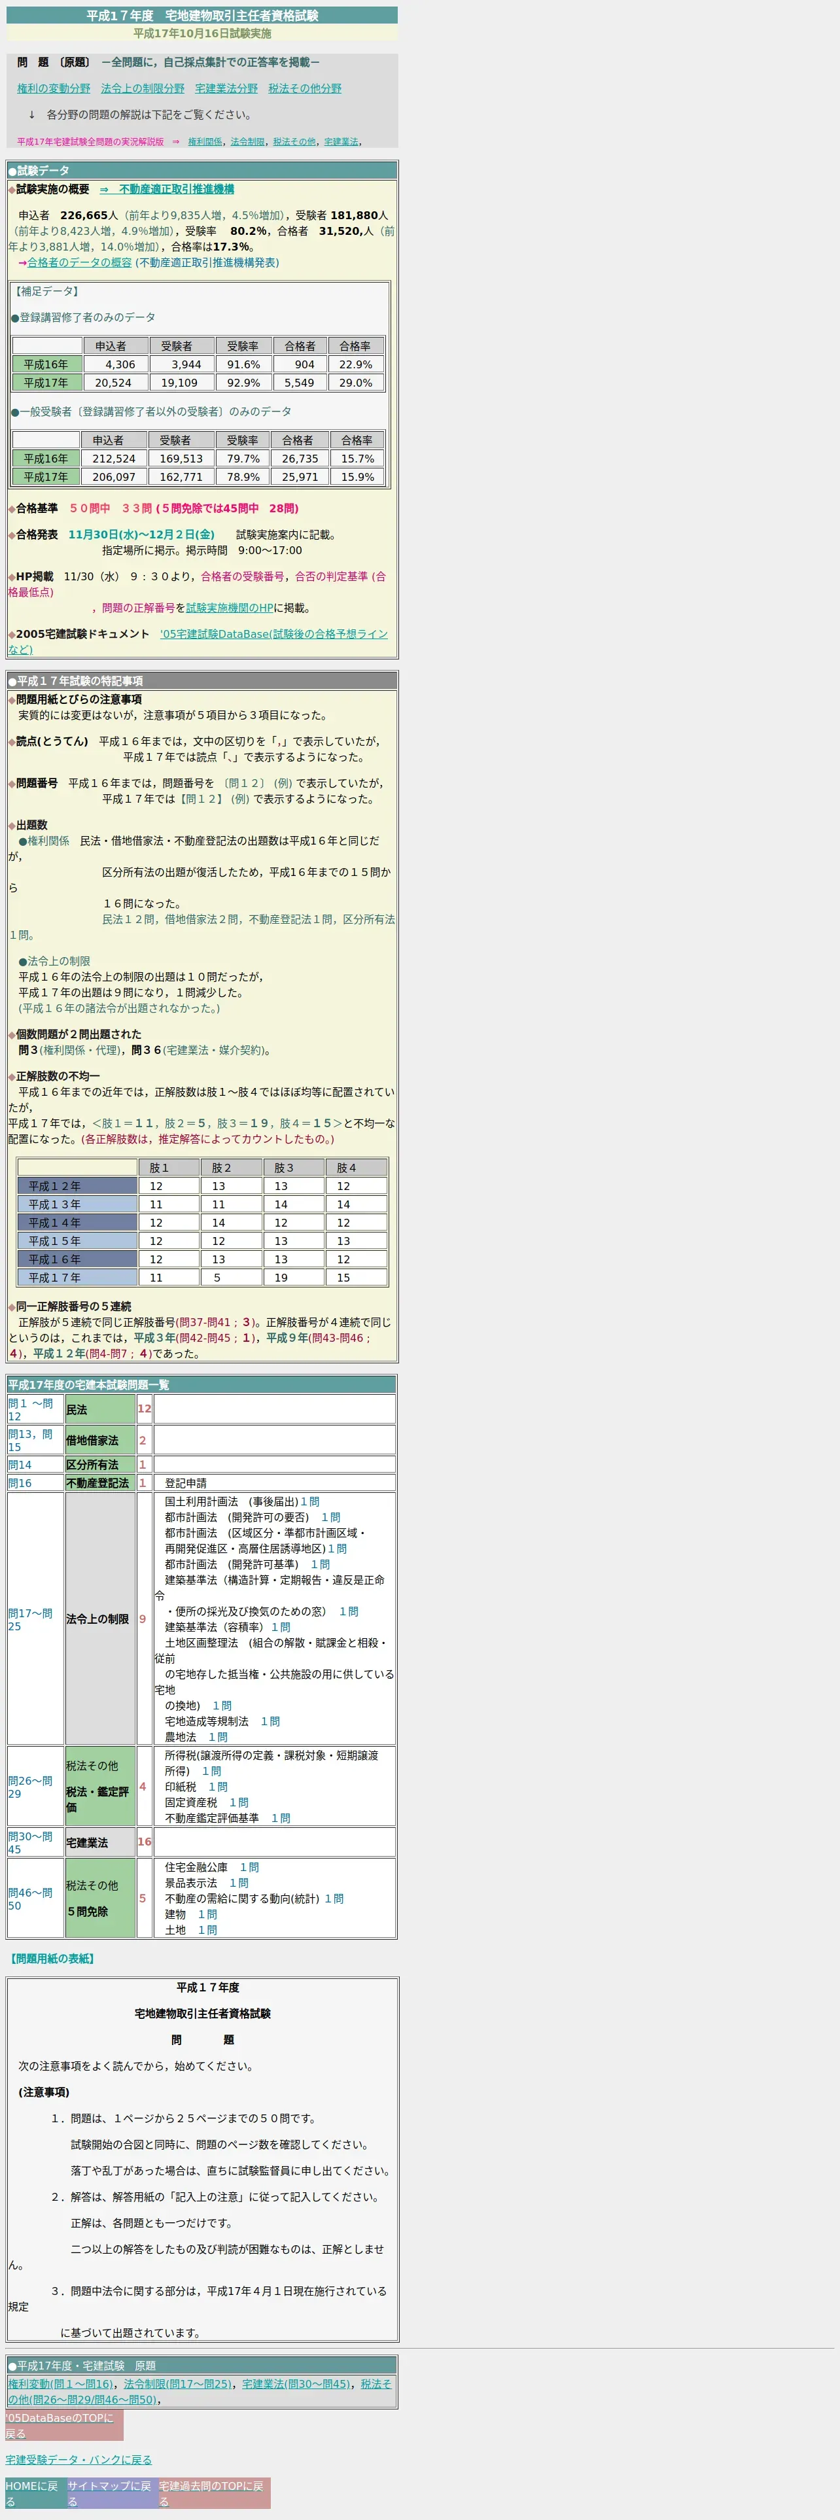Click the サイトマップに戻る button
The image size is (840, 2520).
click(x=113, y=2494)
